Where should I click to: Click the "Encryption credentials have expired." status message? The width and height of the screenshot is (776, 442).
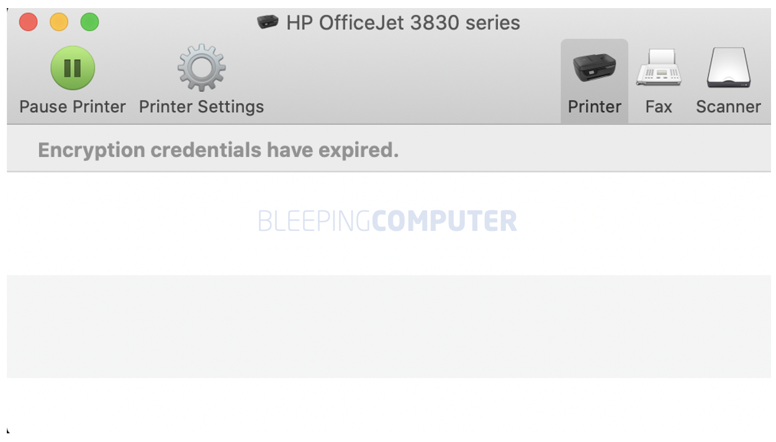(x=218, y=150)
